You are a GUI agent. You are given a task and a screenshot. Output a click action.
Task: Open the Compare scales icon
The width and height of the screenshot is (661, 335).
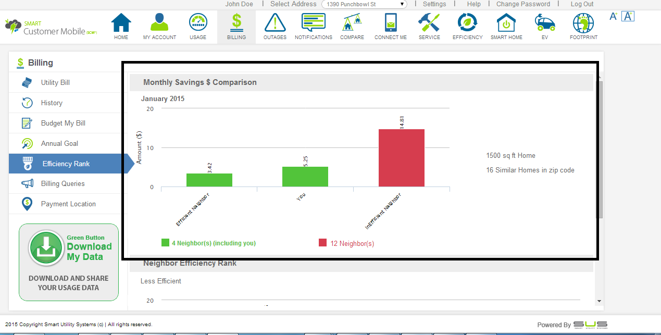(x=352, y=23)
